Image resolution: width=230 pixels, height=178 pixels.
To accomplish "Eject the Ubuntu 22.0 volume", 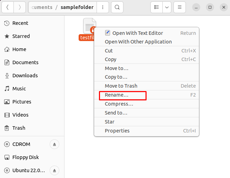I will 54,170.
